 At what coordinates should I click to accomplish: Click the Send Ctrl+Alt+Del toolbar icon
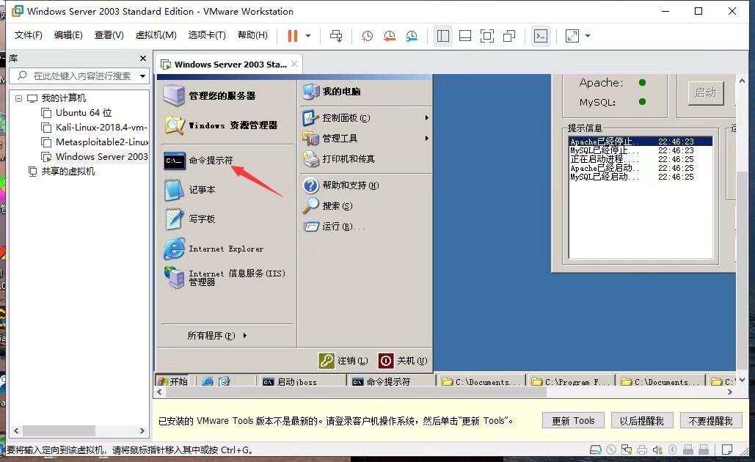pyautogui.click(x=336, y=36)
